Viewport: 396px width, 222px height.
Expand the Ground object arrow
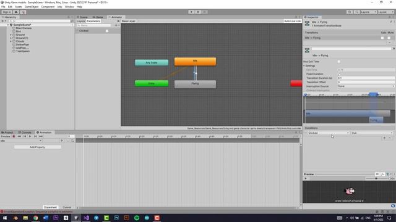point(11,35)
